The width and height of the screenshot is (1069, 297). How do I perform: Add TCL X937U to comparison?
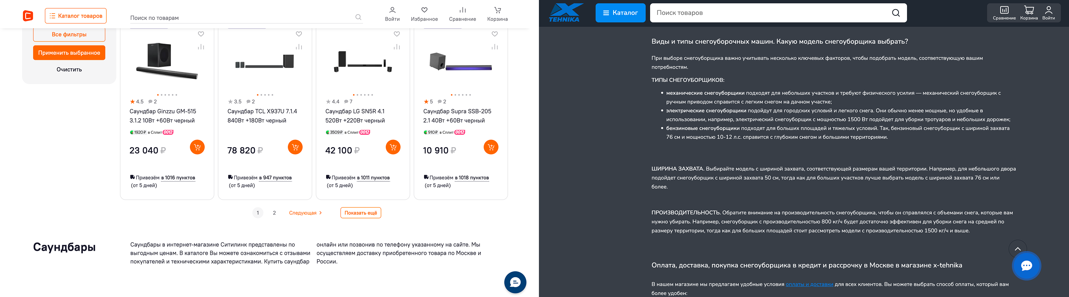pos(299,47)
